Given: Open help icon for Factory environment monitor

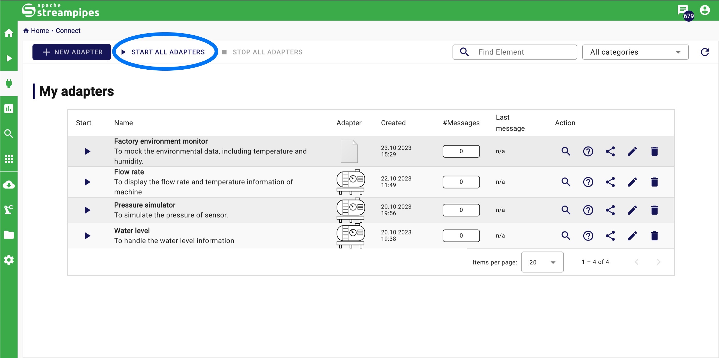Looking at the screenshot, I should pos(588,151).
